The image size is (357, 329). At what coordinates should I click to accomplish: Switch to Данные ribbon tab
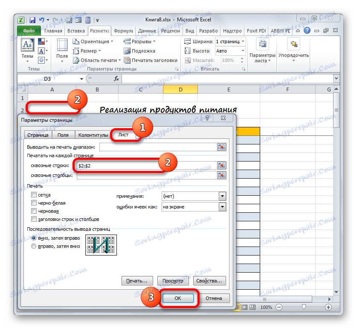click(147, 31)
